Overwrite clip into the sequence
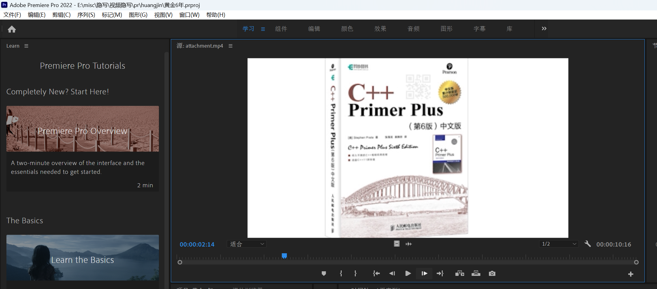The image size is (657, 289). point(476,273)
